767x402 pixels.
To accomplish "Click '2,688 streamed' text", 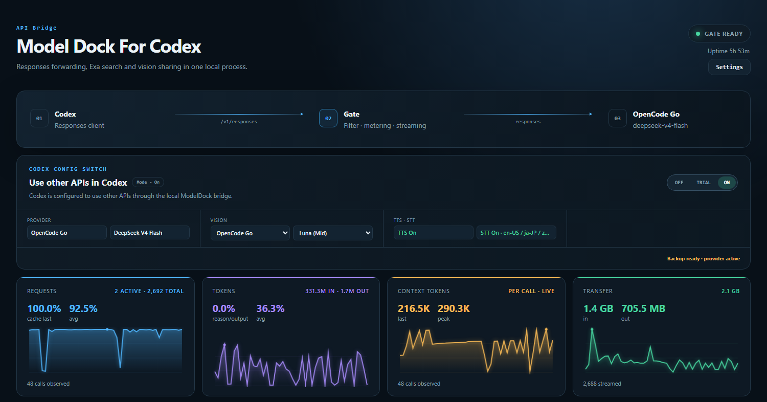I will pyautogui.click(x=602, y=384).
